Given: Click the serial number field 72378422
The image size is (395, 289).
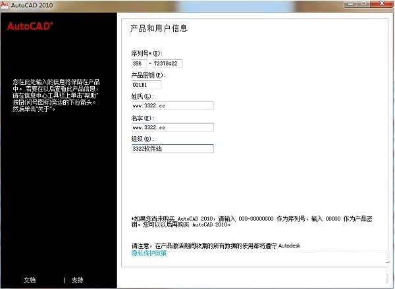Looking at the screenshot, I should (167, 63).
